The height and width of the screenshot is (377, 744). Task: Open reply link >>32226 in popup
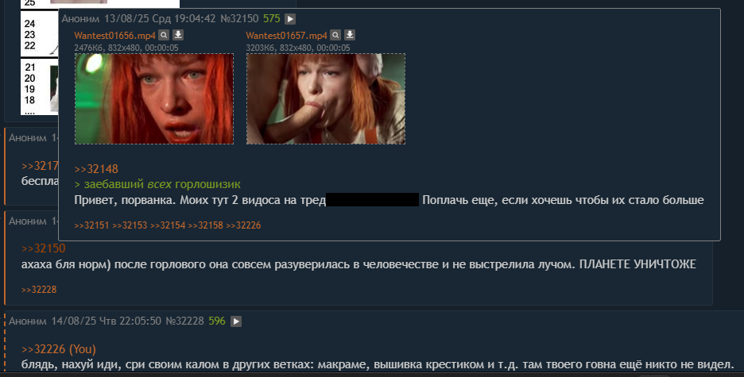243,225
